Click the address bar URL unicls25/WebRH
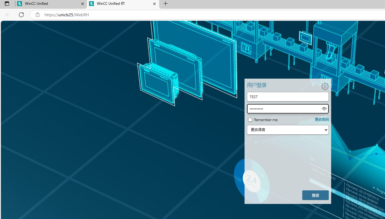385x219 pixels. [66, 15]
